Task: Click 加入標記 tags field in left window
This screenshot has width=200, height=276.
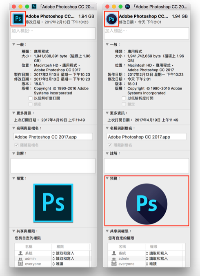Action: click(x=53, y=33)
